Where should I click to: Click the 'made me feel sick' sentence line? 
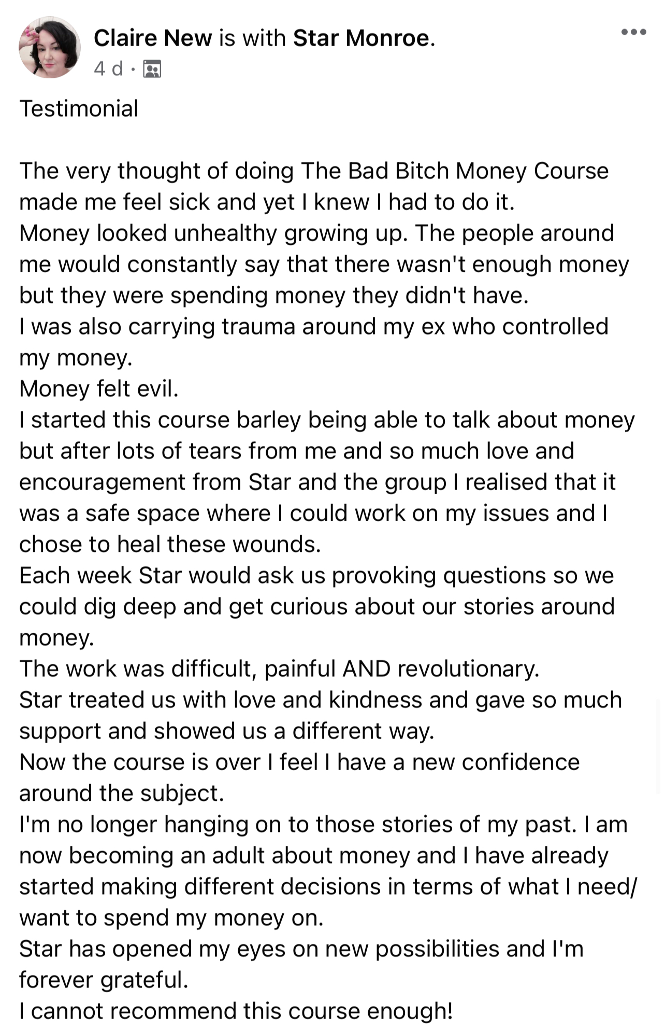pos(267,202)
